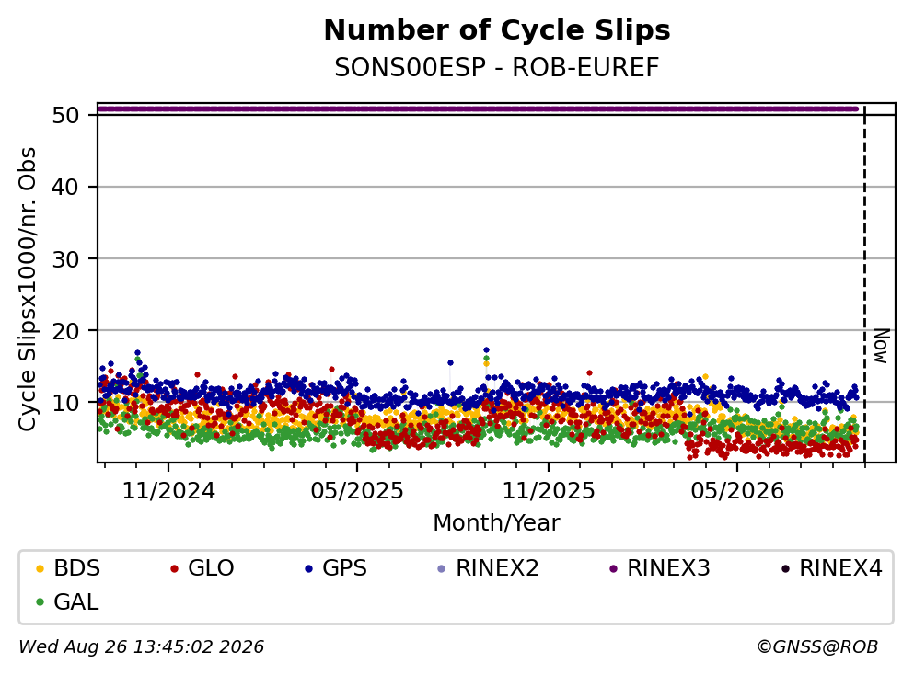Viewport: 914px width, 675px height.
Task: Select the GPS legend label
Action: (x=344, y=568)
